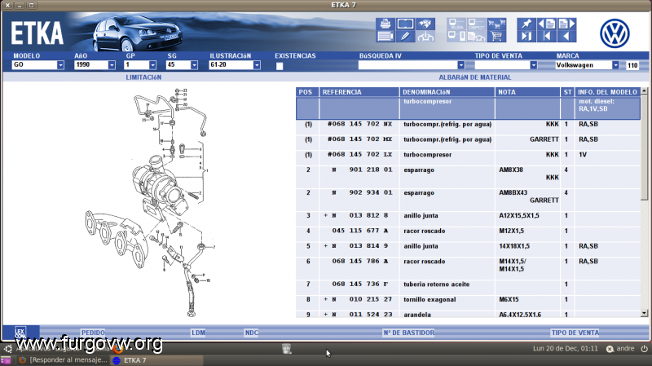Open the Modelo dropdown
Screen dimensions: 652x366
(x=60, y=65)
